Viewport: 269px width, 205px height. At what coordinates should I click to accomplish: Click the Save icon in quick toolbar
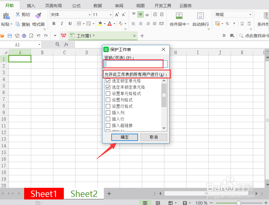[x=10, y=36]
